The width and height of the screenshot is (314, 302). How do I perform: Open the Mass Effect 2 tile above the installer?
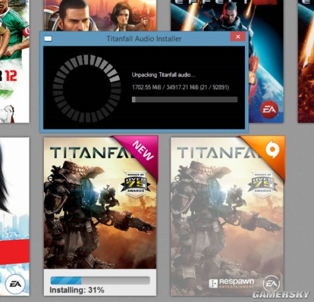(100, 16)
